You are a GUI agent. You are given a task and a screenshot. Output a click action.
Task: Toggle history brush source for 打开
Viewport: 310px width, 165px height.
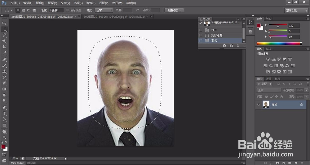tap(201, 30)
